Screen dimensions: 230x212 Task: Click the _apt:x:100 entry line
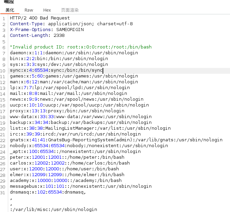pos(75,152)
